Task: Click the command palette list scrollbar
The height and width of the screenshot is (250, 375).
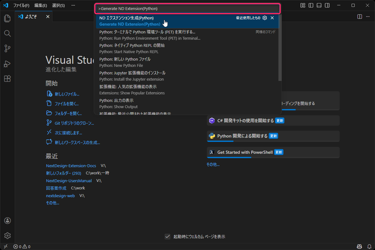Action: 280,47
